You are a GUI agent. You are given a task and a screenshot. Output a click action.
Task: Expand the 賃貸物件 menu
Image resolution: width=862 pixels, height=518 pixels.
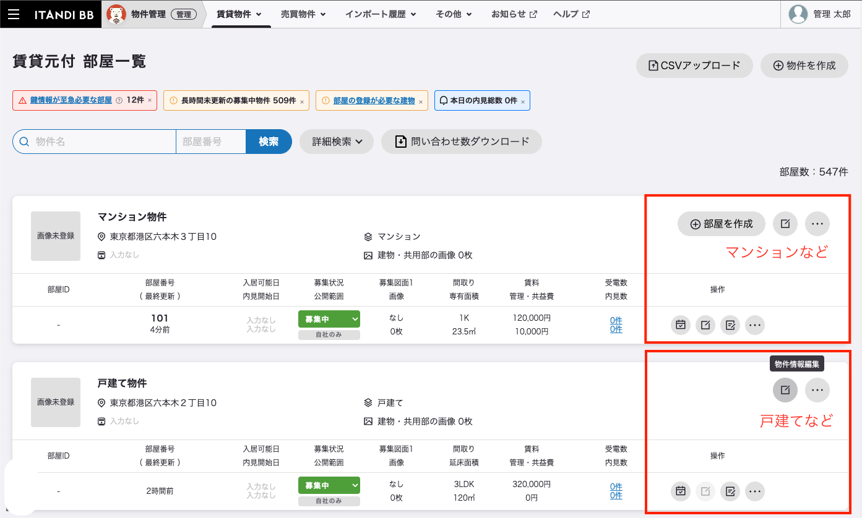pos(239,14)
